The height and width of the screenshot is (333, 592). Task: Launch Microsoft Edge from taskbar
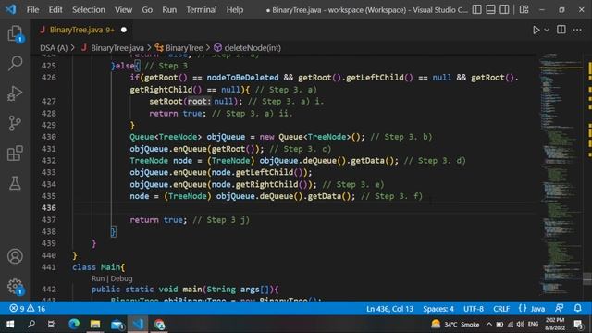[x=74, y=324]
